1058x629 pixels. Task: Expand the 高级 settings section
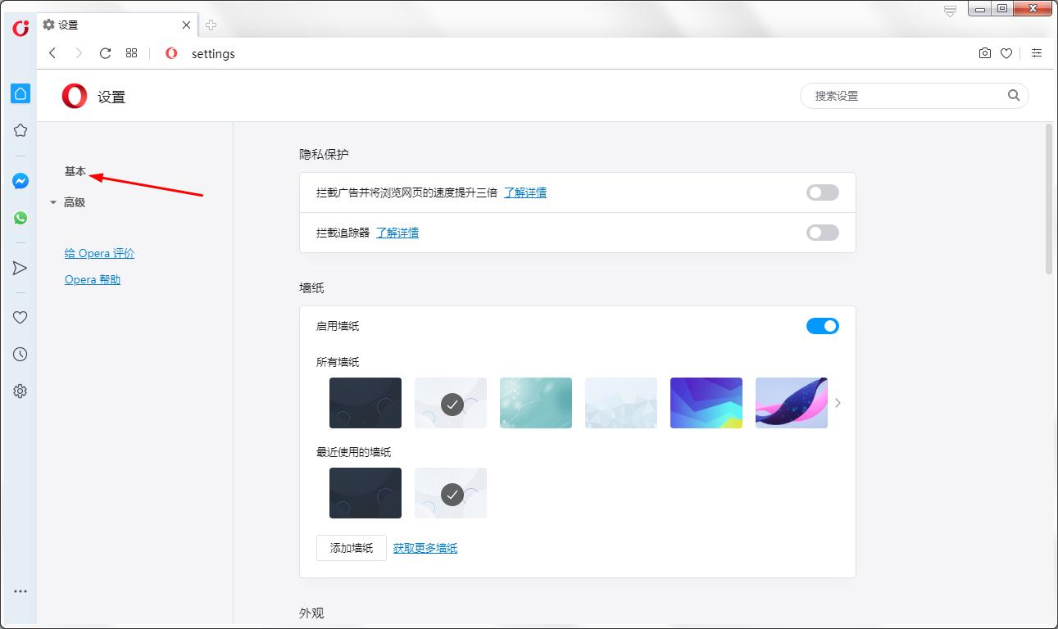coord(73,202)
